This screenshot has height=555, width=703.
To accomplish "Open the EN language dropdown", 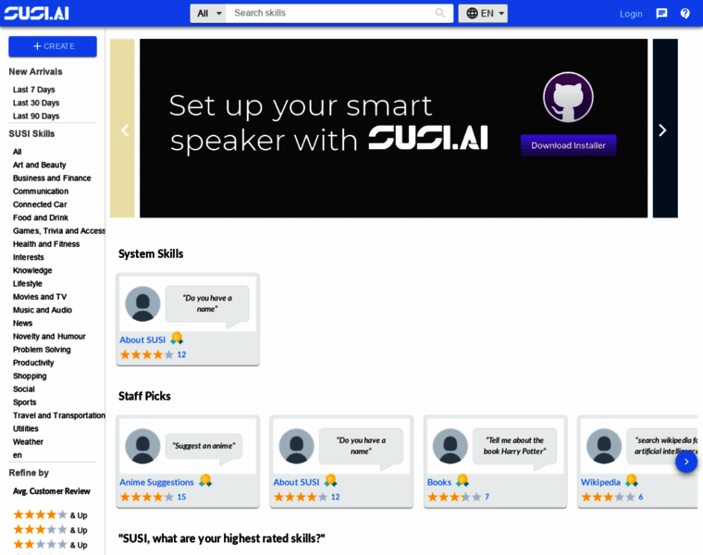I will 483,14.
